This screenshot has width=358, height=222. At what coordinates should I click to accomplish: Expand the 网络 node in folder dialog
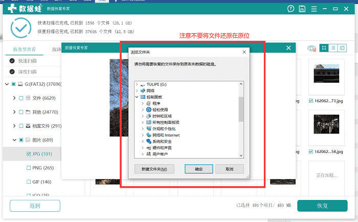pos(137,91)
